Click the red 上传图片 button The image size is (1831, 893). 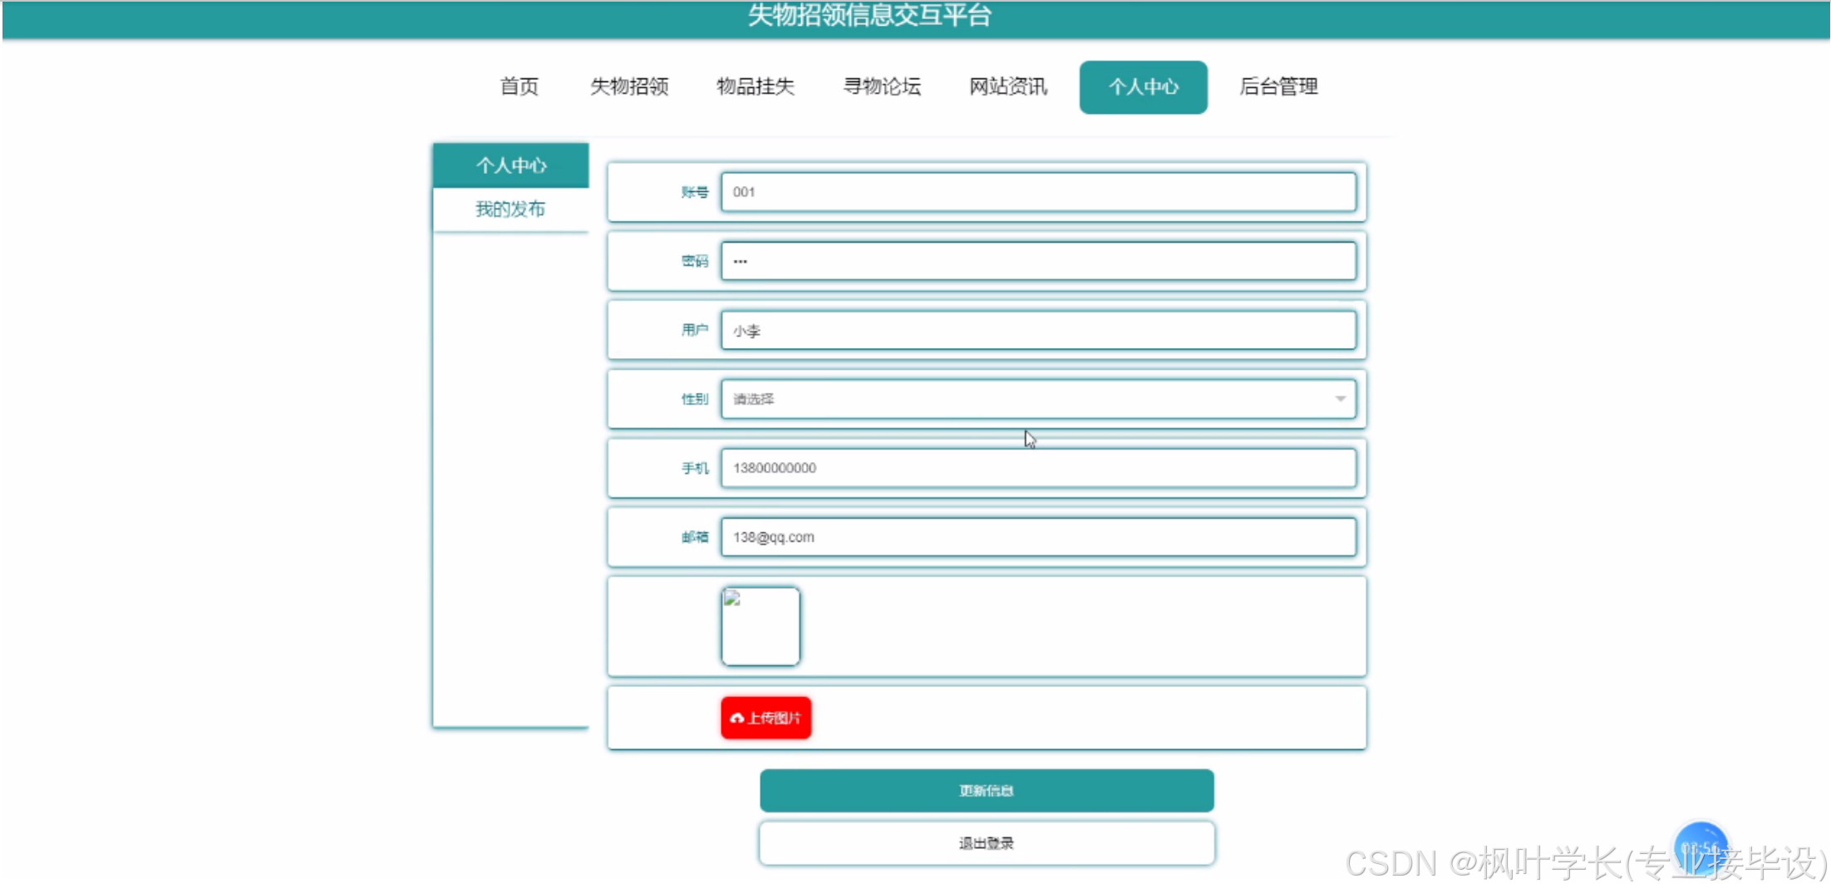765,718
